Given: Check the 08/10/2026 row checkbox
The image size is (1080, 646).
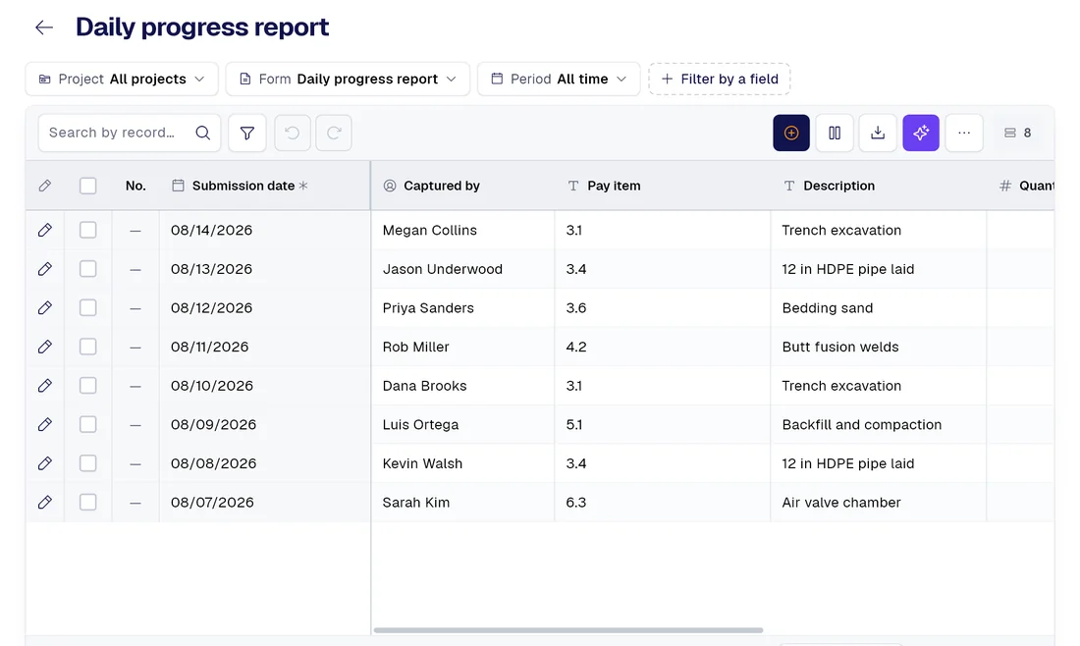Looking at the screenshot, I should tap(88, 386).
